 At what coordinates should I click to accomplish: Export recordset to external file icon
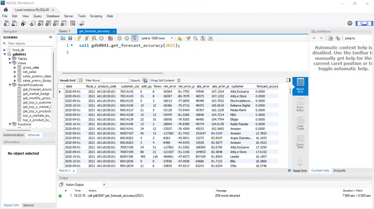[x=145, y=80]
